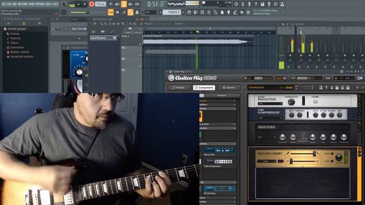The image size is (365, 205).
Task: Click the 129 tempo field
Action: (100, 4)
